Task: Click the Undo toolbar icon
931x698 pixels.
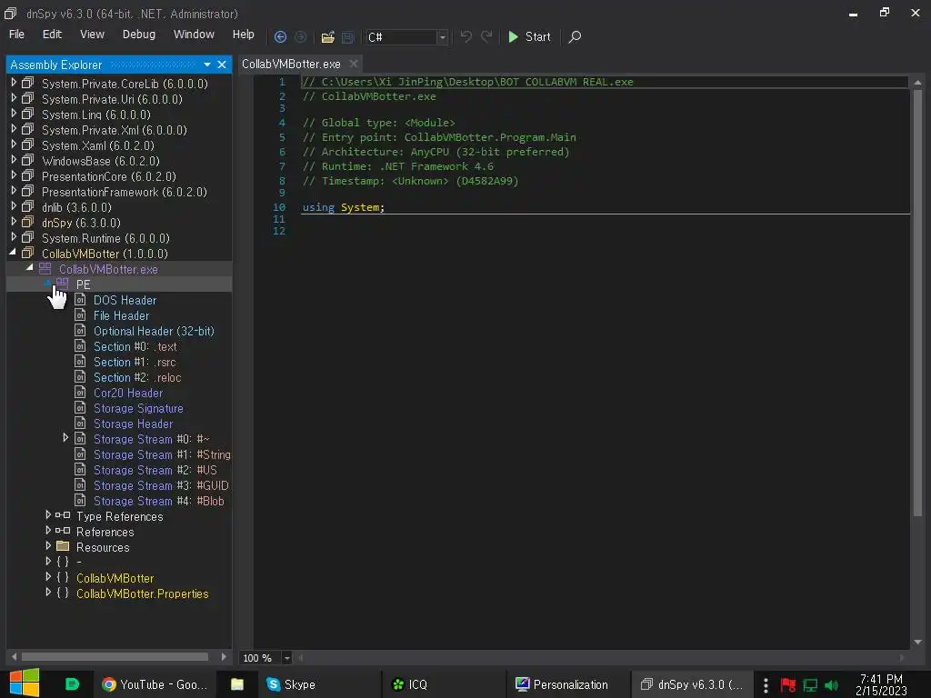Action: click(x=466, y=36)
